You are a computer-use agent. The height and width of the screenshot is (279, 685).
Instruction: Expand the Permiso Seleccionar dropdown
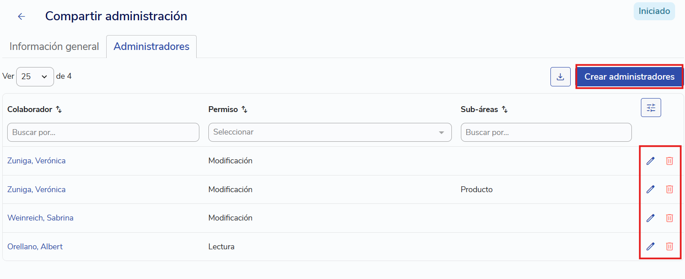pyautogui.click(x=330, y=132)
